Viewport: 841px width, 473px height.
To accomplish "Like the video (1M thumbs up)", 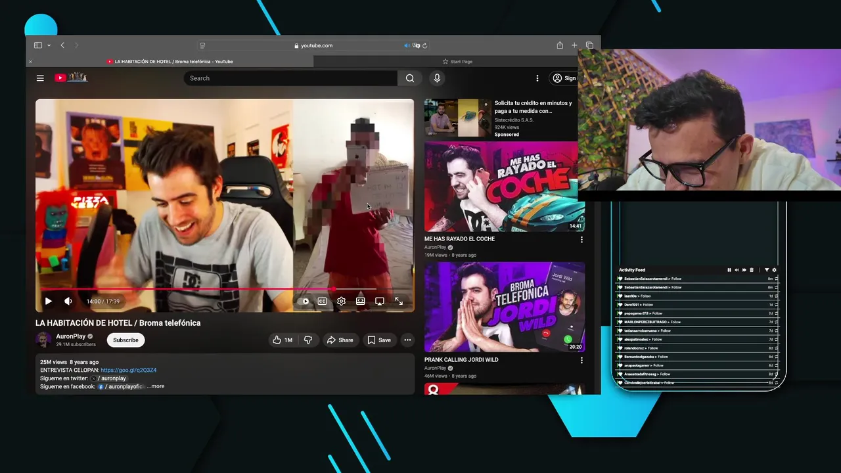I will click(283, 340).
